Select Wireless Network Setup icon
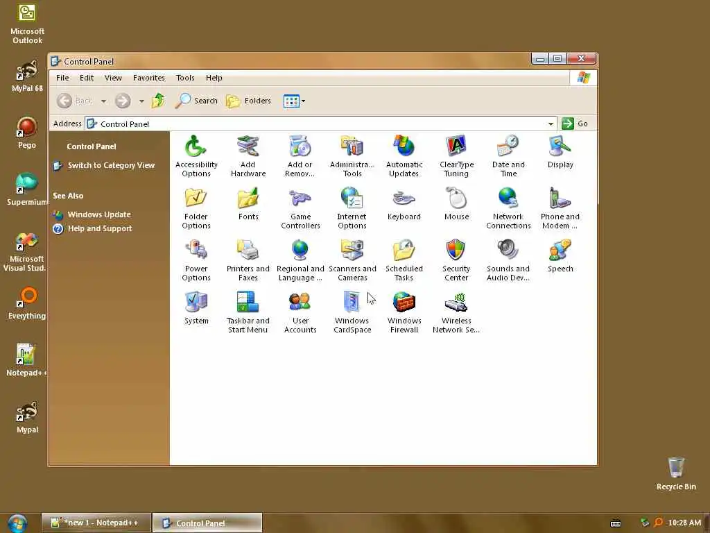This screenshot has width=710, height=533. (456, 312)
